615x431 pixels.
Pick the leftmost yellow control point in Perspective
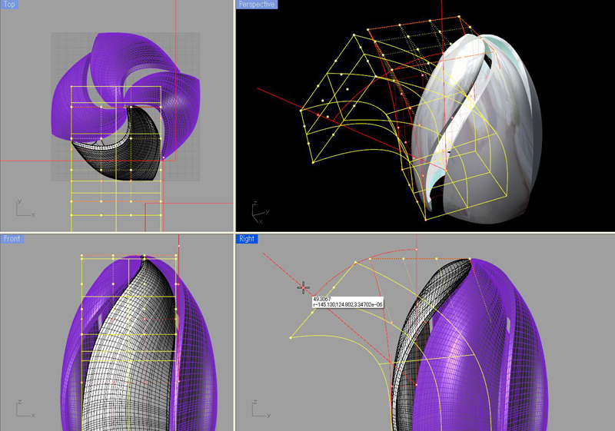[300, 110]
